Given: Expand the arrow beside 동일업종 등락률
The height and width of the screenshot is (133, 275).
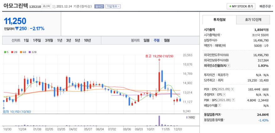Looking at the screenshot, I should (224, 120).
